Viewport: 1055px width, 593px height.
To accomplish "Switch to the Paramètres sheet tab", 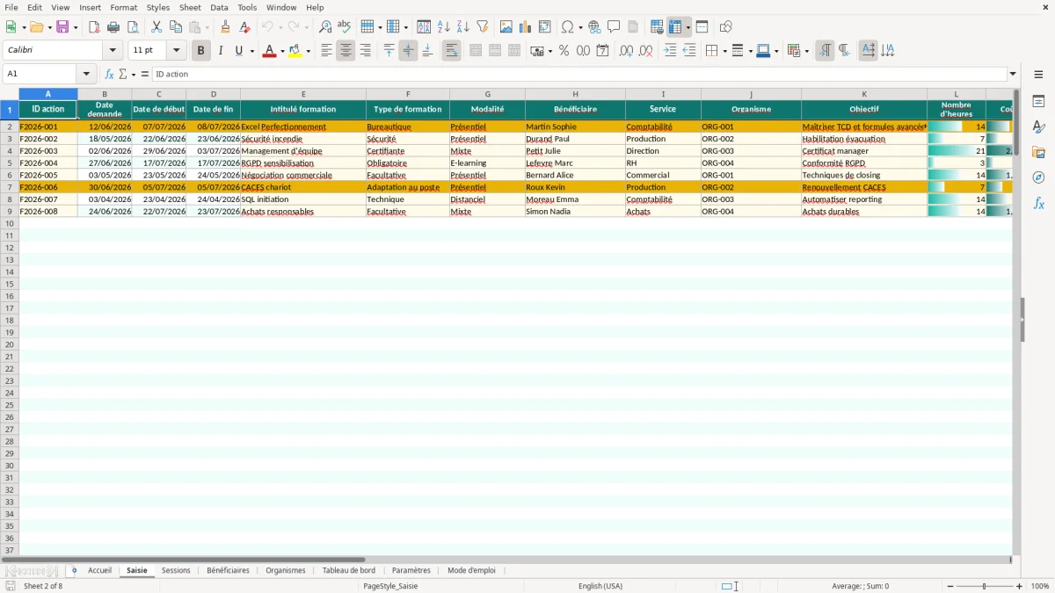I will point(411,570).
